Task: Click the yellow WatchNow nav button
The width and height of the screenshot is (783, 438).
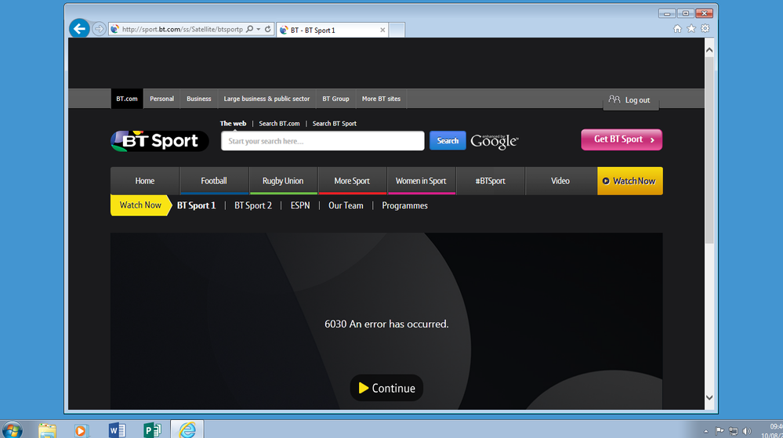Action: click(x=630, y=181)
